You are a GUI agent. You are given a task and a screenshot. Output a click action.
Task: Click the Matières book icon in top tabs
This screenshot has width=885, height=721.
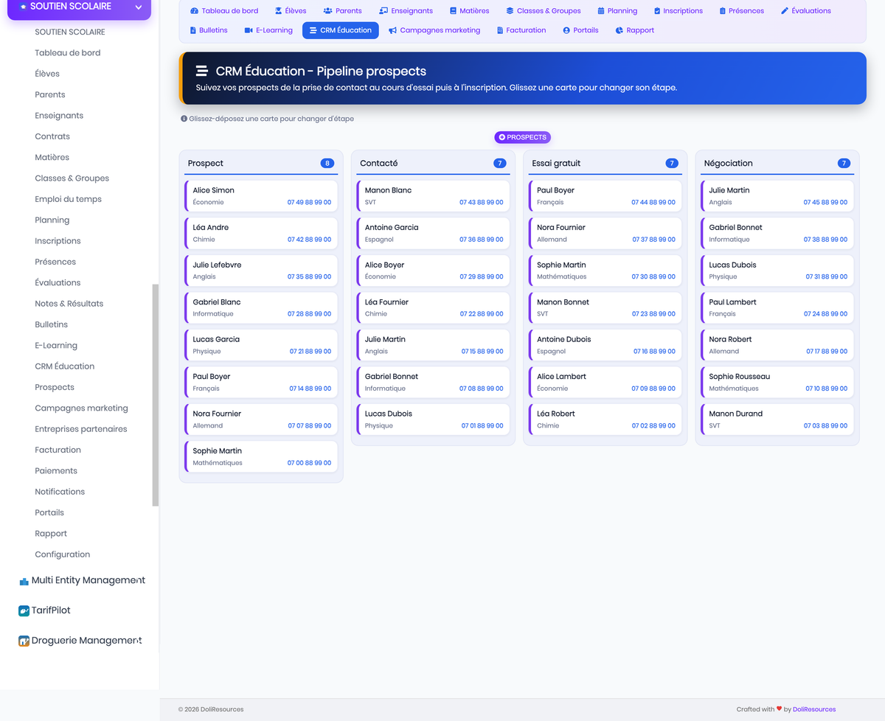coord(453,11)
